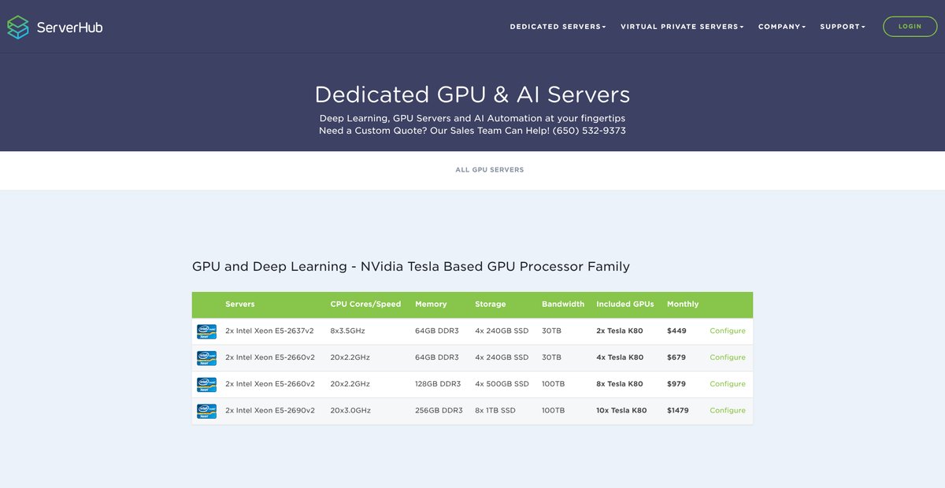Click the $1479 monthly price

[678, 411]
